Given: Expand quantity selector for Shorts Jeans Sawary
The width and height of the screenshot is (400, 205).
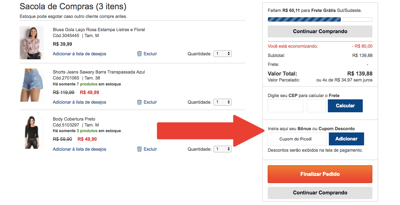Looking at the screenshot, I should coord(222,102).
